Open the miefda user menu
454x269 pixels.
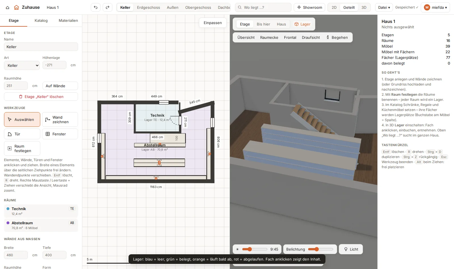pyautogui.click(x=435, y=7)
